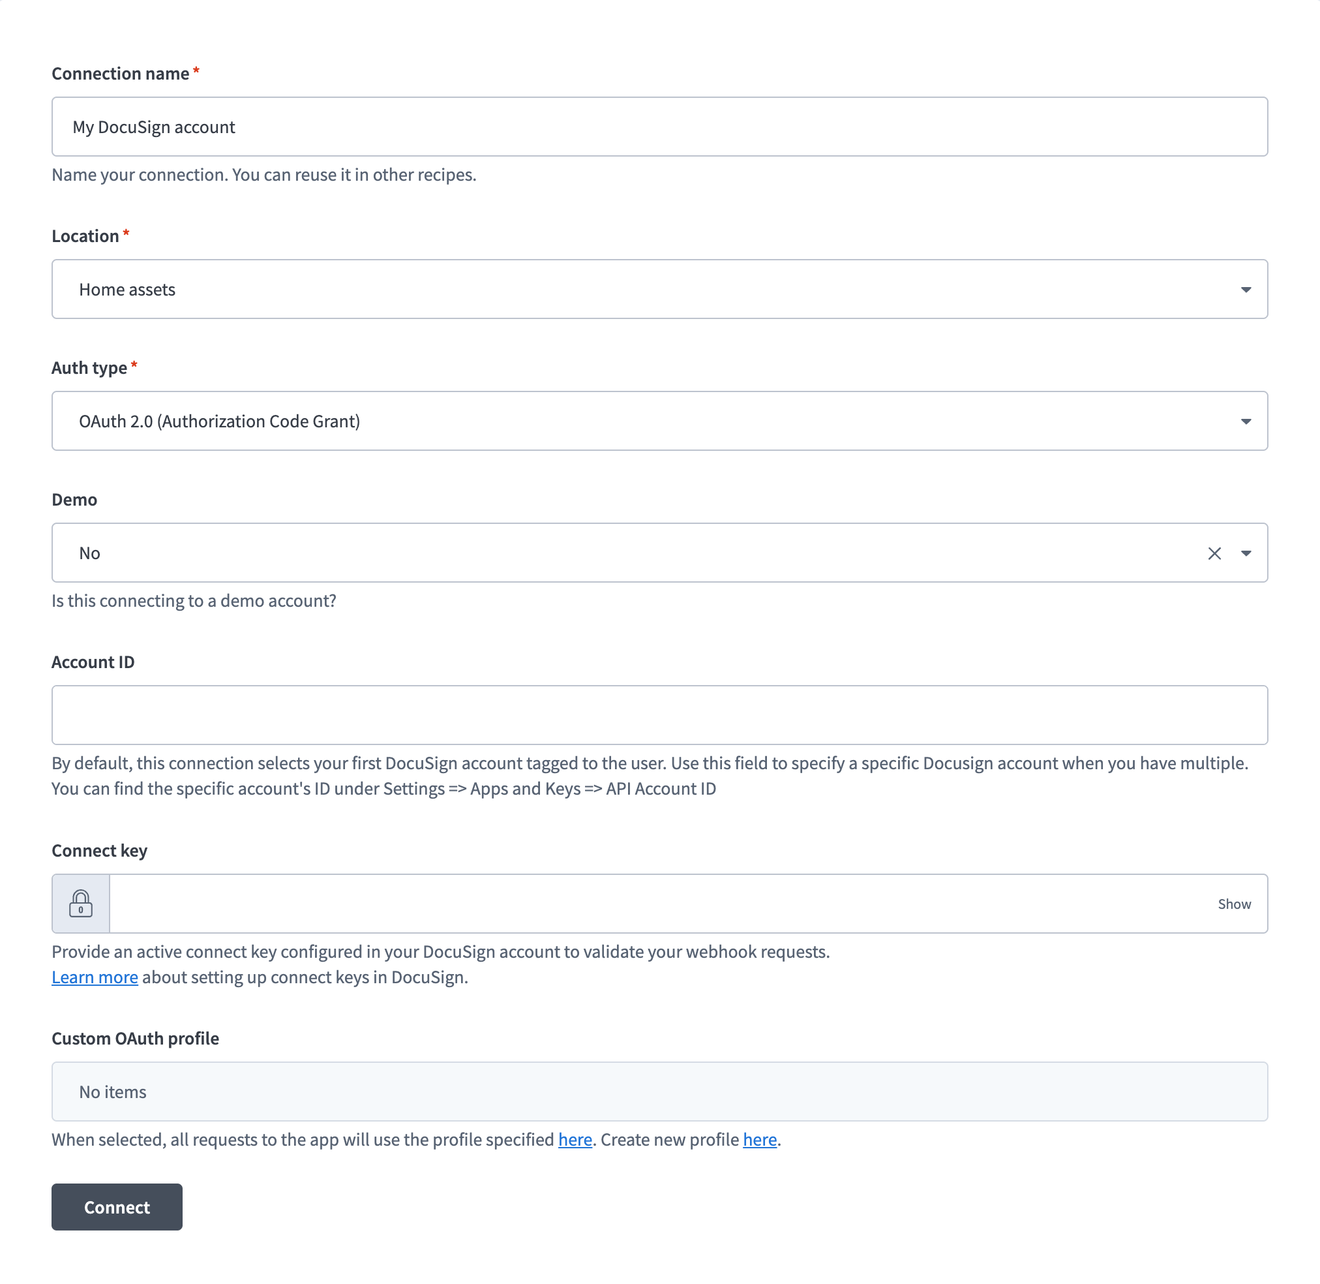Select the Home assets location value

(127, 288)
